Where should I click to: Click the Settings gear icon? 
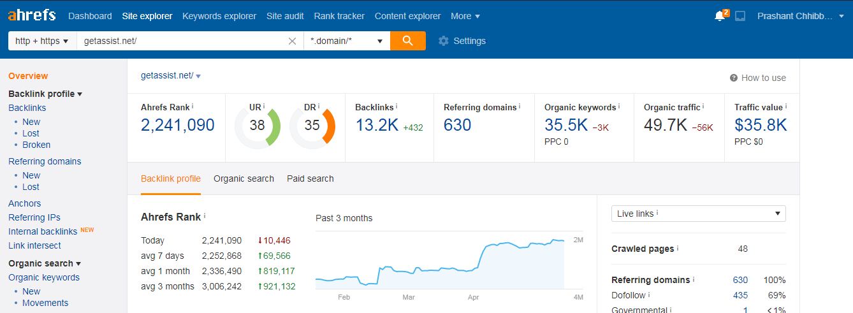(444, 41)
